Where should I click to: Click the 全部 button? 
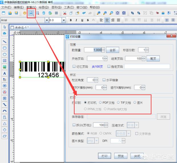(x=112, y=50)
